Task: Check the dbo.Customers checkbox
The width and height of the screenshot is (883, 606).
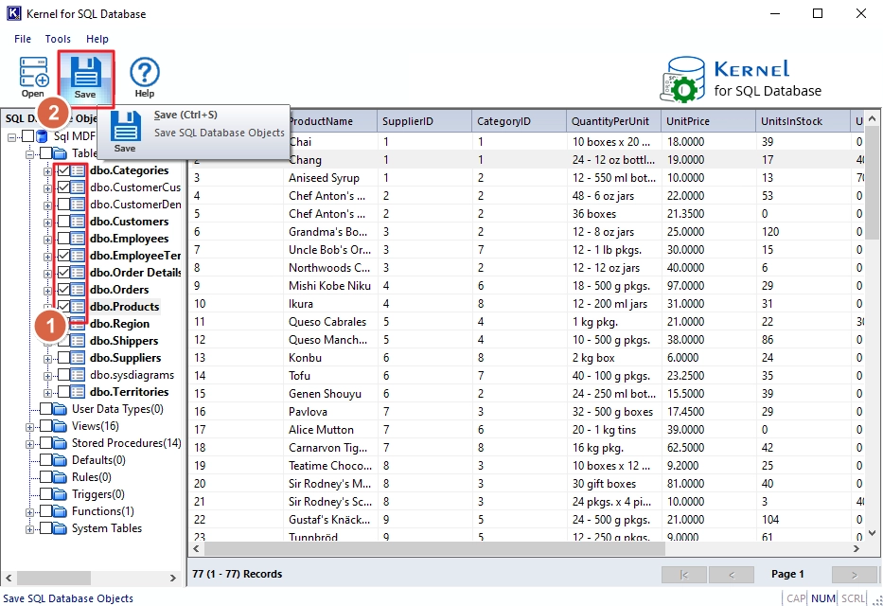Action: coord(63,222)
